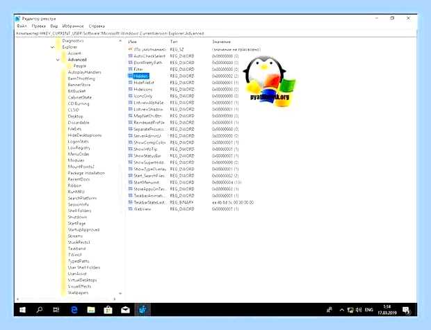Launch Microsoft Edge from the taskbar
Viewport: 431px width, 330px height.
(74, 310)
